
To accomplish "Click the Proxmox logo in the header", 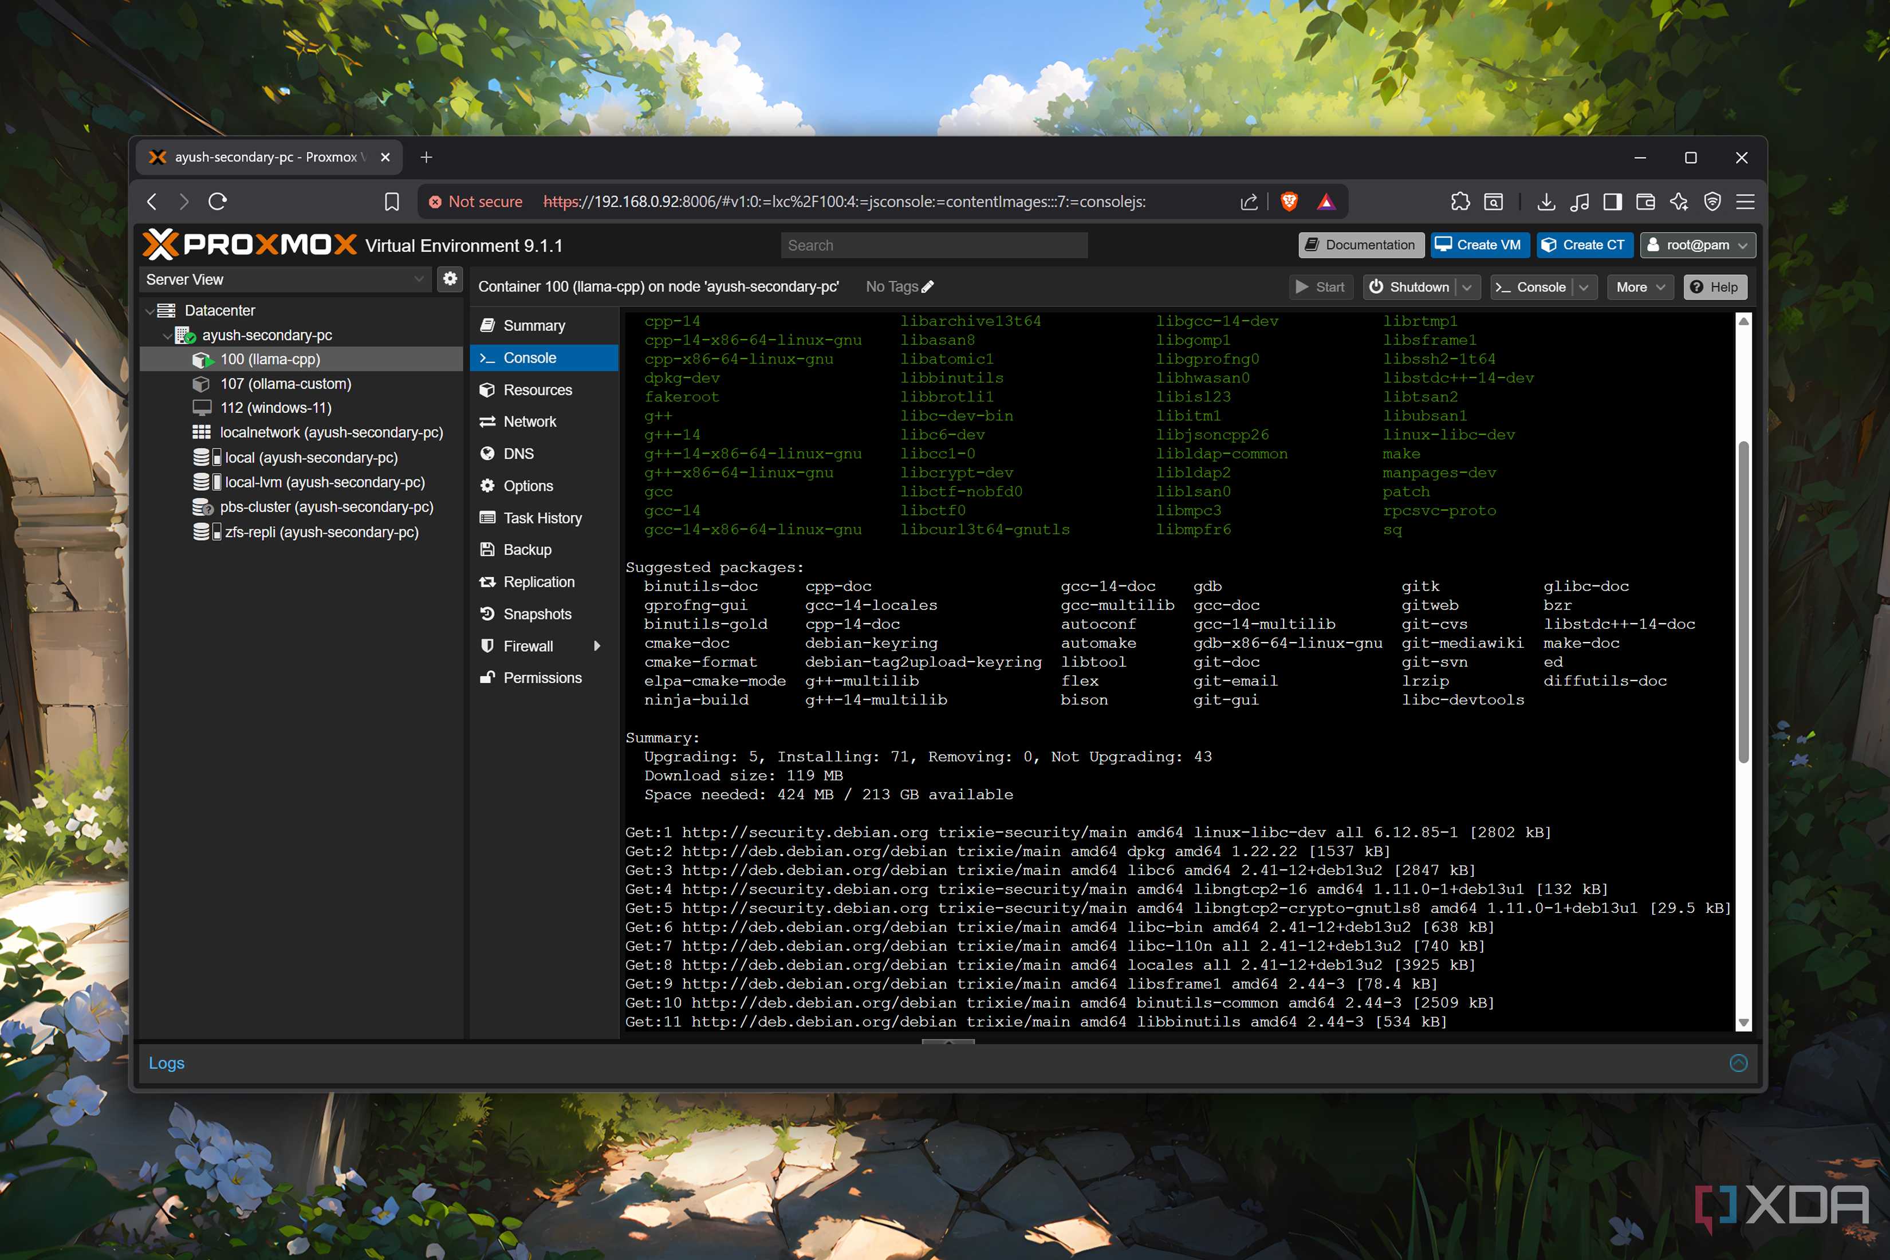I will [x=250, y=245].
